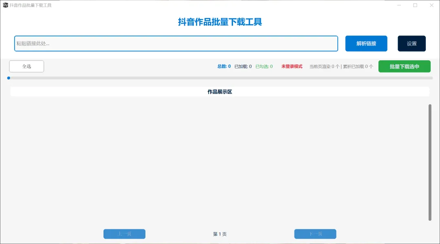Click the 作品展示区 header

coord(220,92)
